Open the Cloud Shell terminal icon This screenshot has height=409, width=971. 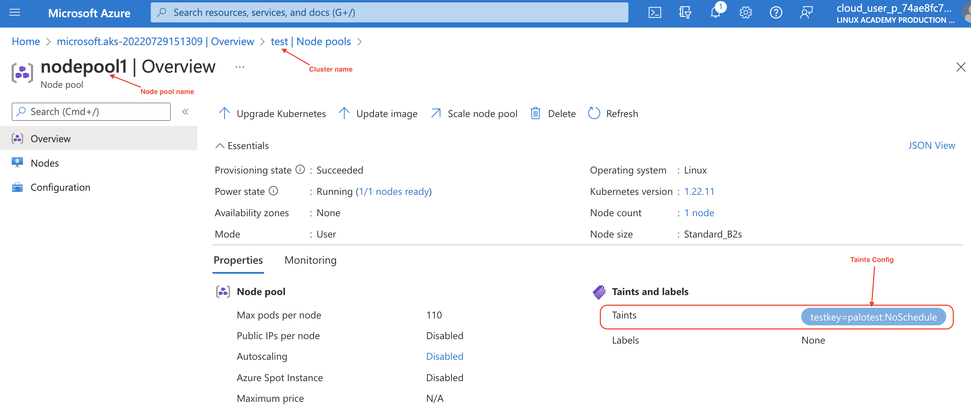(x=654, y=13)
